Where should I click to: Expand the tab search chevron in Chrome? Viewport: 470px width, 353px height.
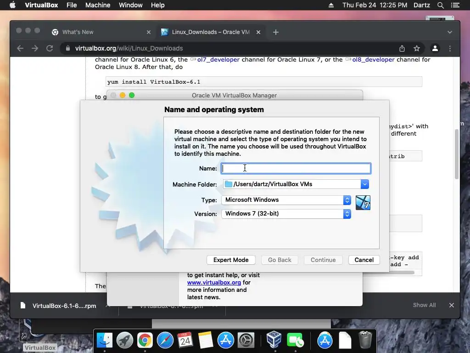point(450,32)
